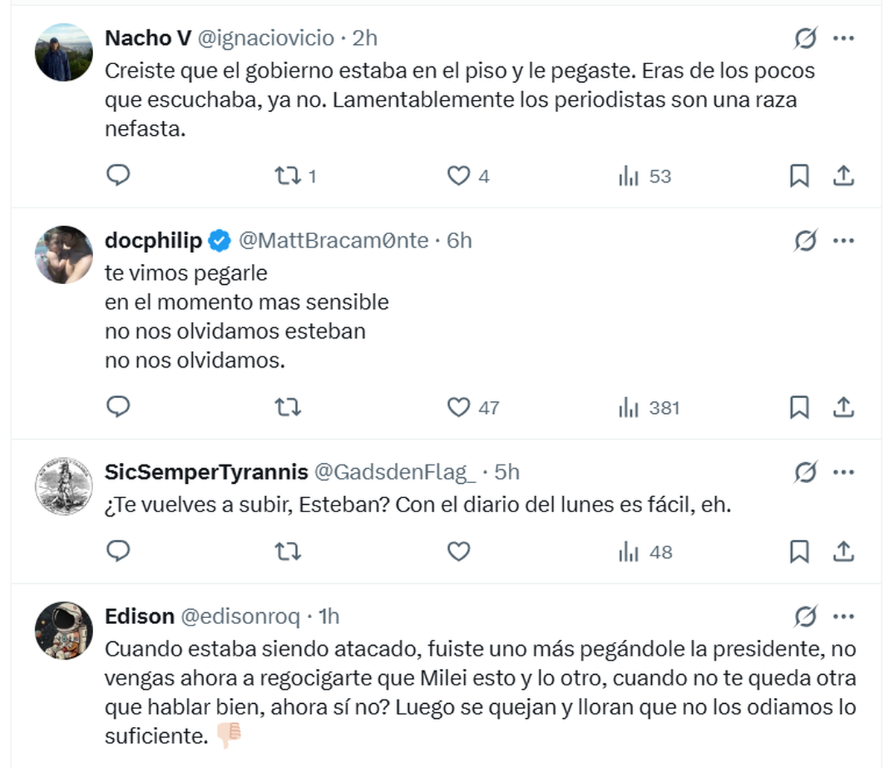Share Nacho V's tweet

843,176
